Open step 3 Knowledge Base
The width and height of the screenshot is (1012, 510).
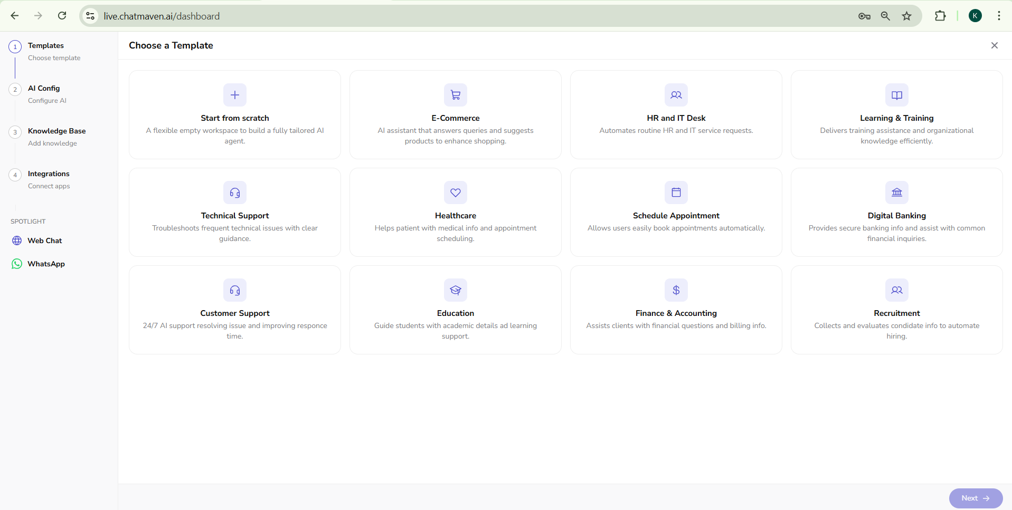(x=56, y=131)
